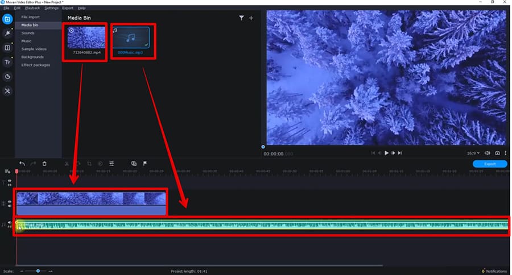Step forward one frame in player
512x275 pixels.
click(x=393, y=153)
